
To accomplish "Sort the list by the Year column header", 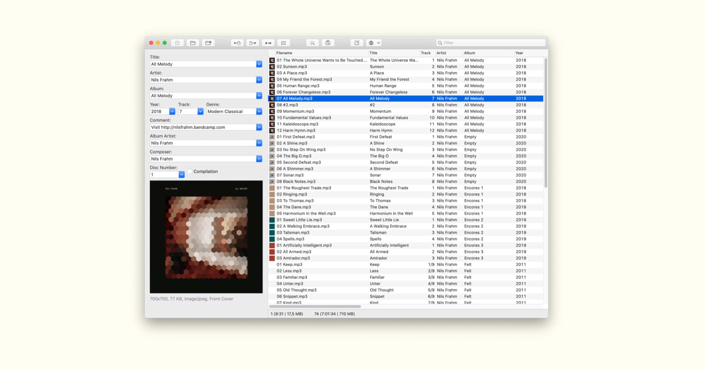I will point(519,53).
